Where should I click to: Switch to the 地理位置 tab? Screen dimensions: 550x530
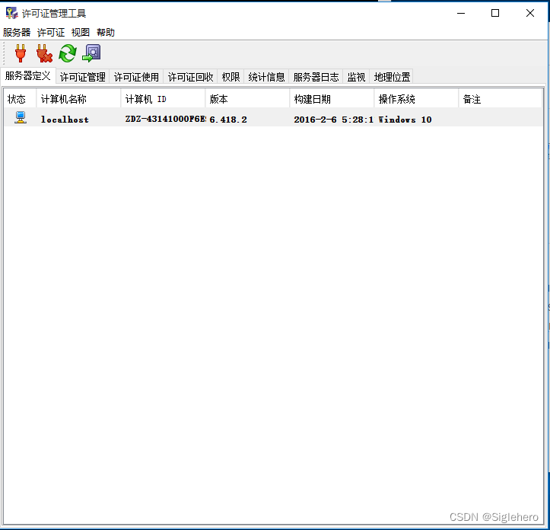pyautogui.click(x=393, y=77)
